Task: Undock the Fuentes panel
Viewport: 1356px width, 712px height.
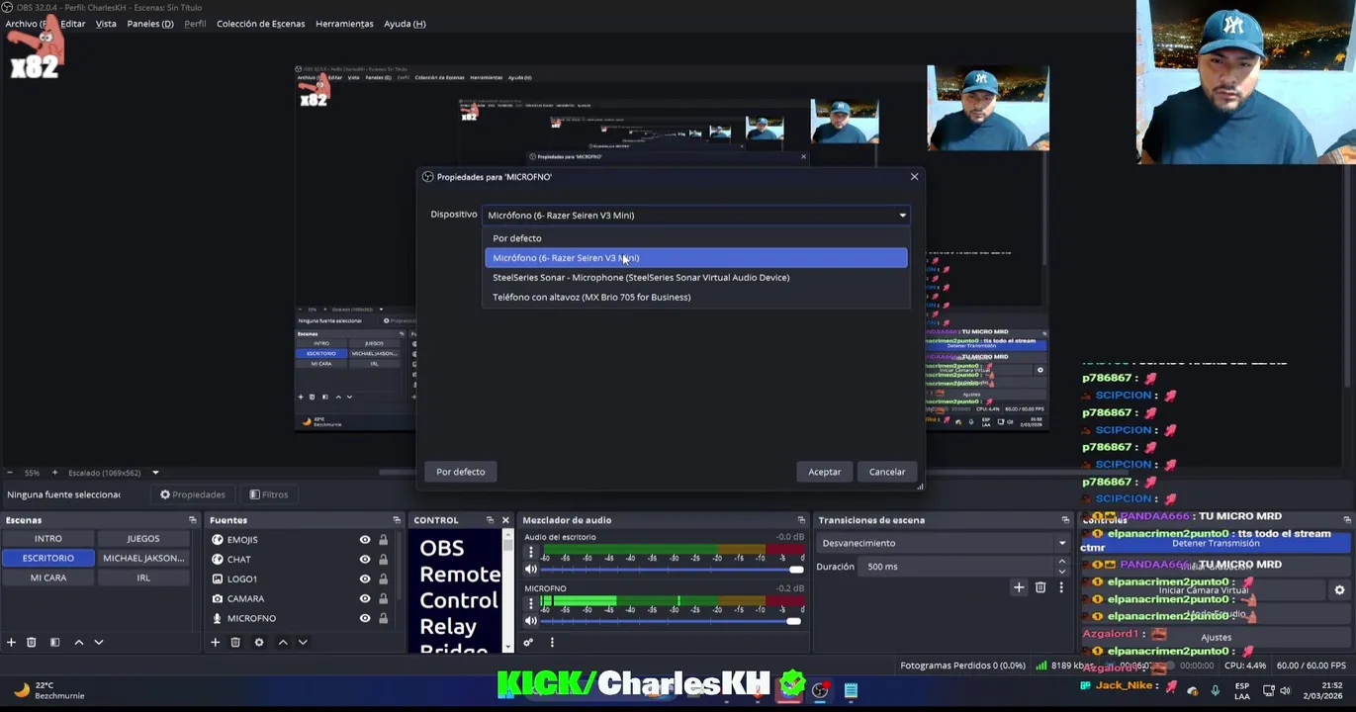Action: (397, 520)
